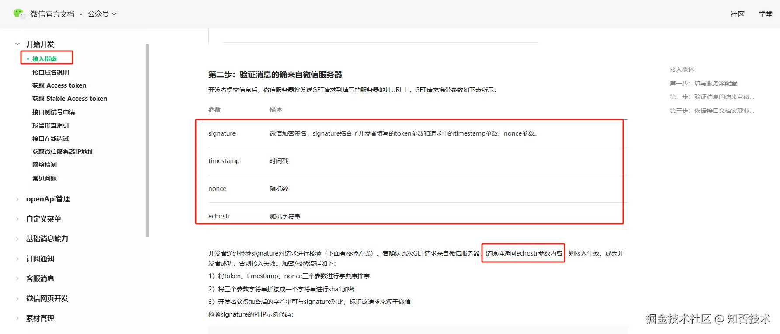The width and height of the screenshot is (780, 334).
Task: Click the 时间戳 description cell
Action: point(279,161)
